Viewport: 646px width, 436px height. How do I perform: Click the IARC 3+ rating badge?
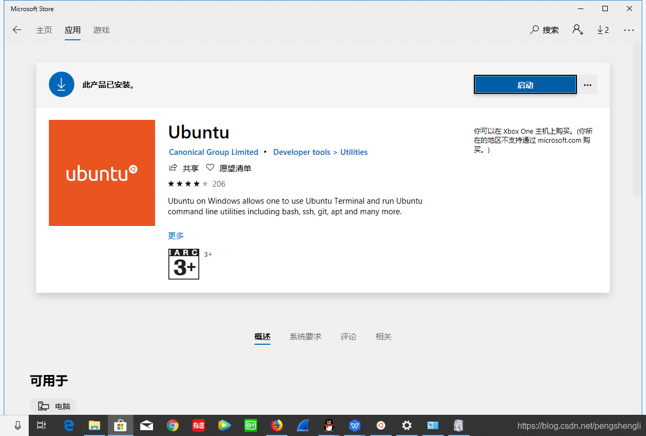point(184,264)
